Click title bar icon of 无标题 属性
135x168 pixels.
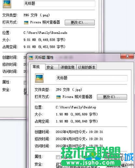tap(31, 58)
